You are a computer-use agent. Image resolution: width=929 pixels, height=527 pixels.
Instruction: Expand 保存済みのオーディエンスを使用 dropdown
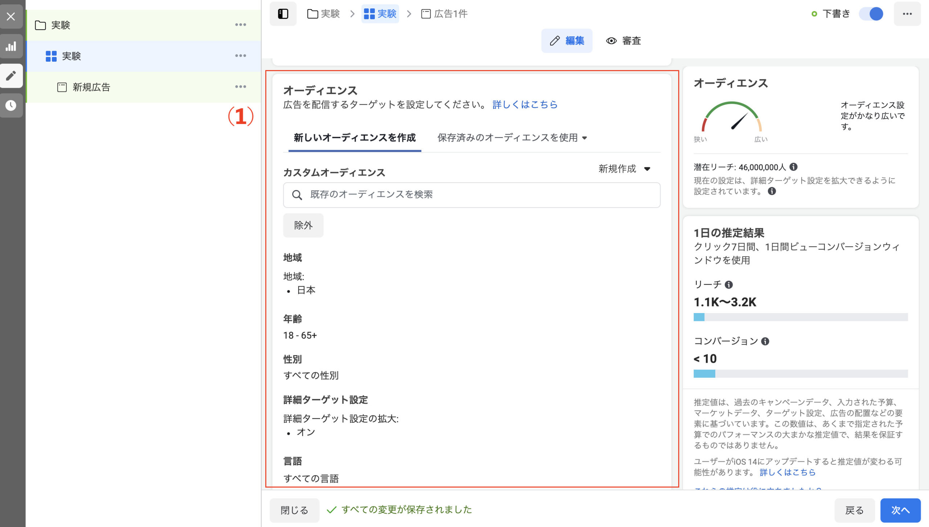[512, 138]
